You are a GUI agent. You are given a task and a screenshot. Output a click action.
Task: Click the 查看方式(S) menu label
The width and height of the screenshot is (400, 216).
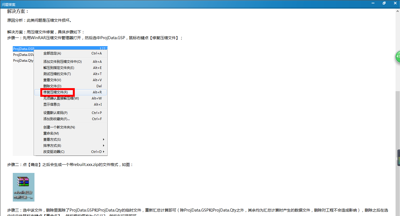52,140
